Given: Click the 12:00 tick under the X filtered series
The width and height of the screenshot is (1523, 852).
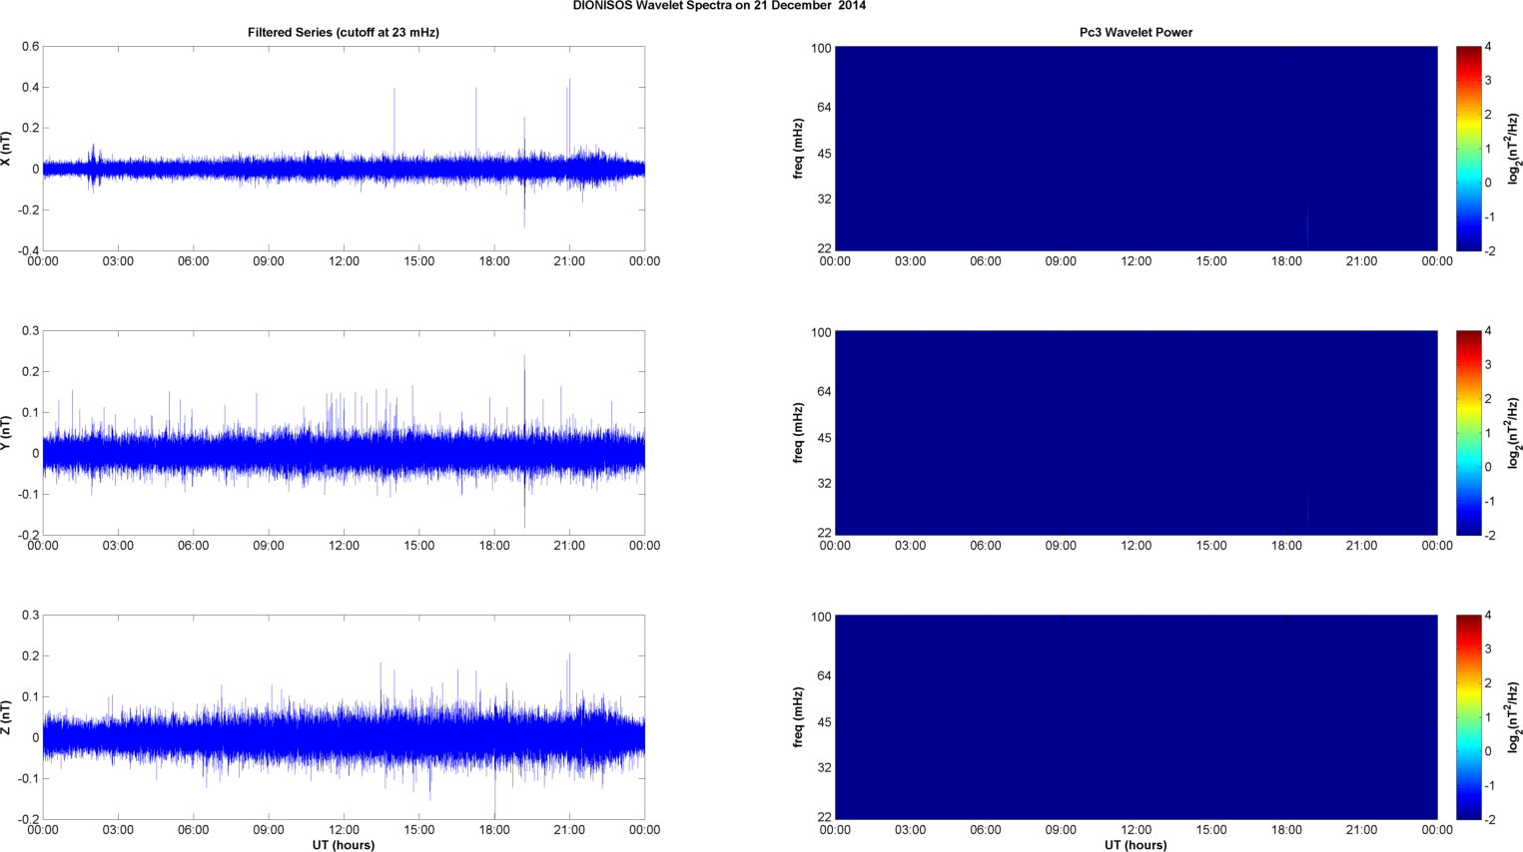Looking at the screenshot, I should [344, 261].
